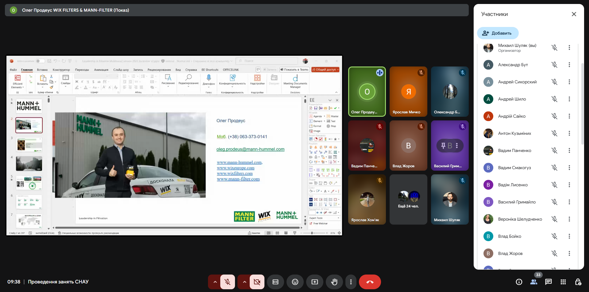Click muted mic icon for Андрей Сикорский
The width and height of the screenshot is (589, 292).
pyautogui.click(x=554, y=82)
